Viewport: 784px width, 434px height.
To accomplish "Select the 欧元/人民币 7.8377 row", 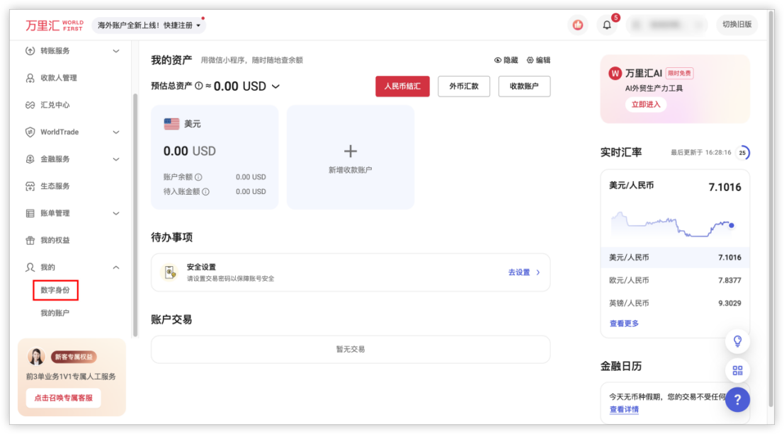I will point(675,280).
